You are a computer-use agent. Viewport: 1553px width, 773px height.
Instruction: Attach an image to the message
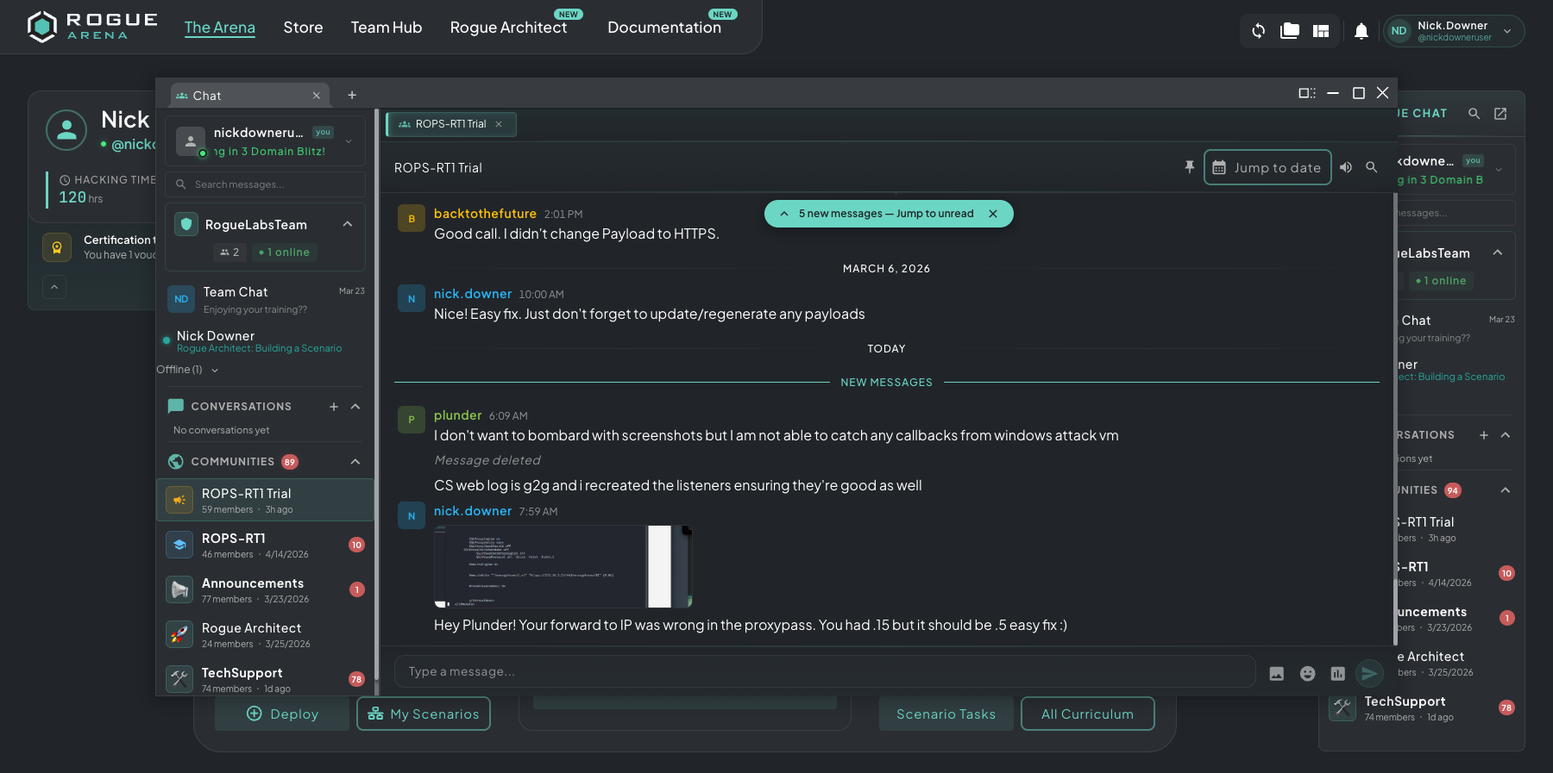click(1277, 673)
